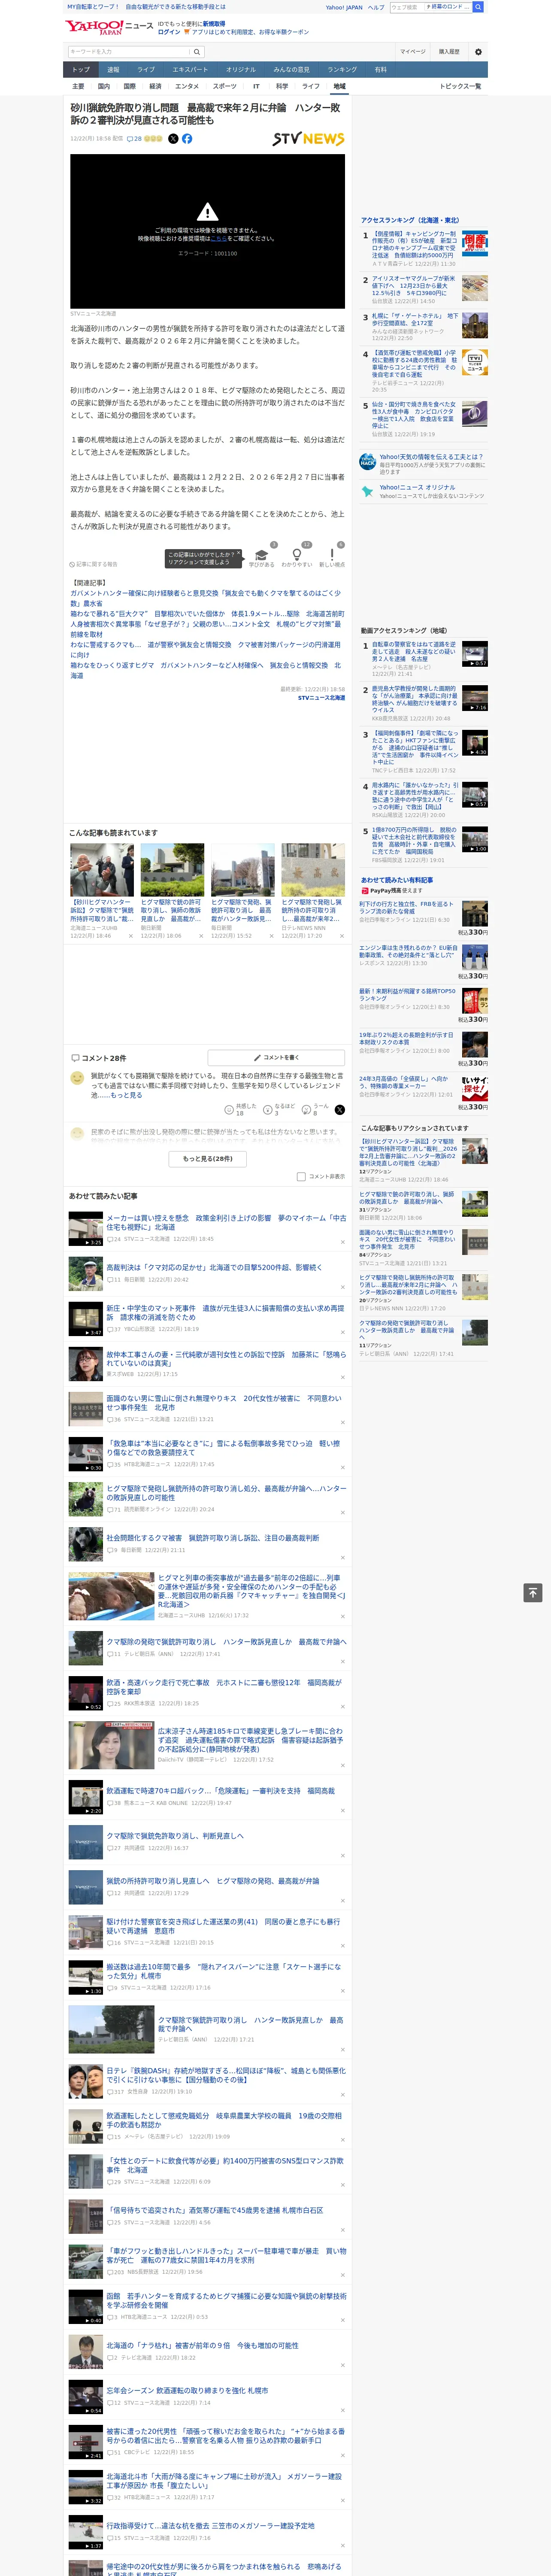551x2576 pixels.
Task: Expand first comment with もっと見る link
Action: (126, 1095)
